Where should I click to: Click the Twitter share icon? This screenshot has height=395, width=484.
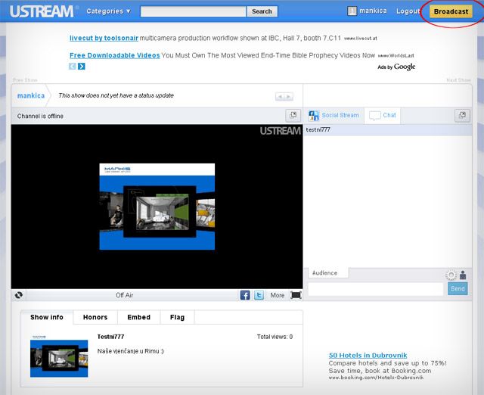(x=259, y=295)
